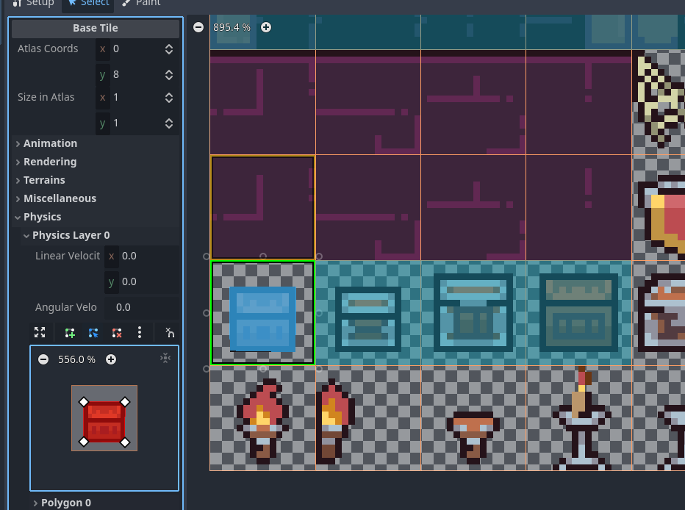Choose the delete points tool
685x510 pixels.
pos(117,332)
